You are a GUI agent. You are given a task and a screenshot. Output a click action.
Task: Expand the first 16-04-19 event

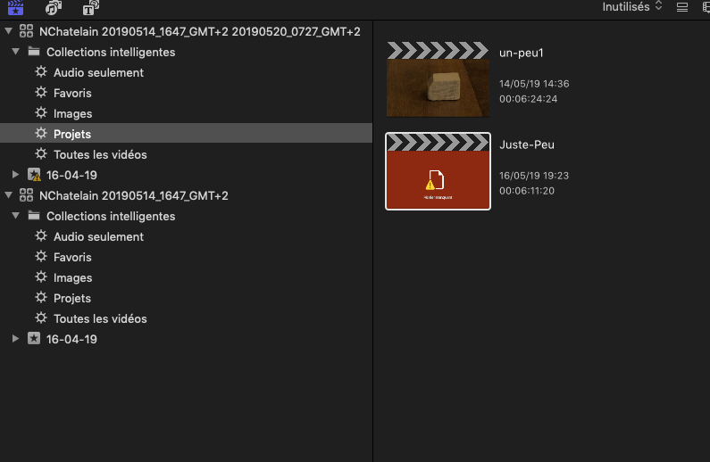(x=15, y=175)
